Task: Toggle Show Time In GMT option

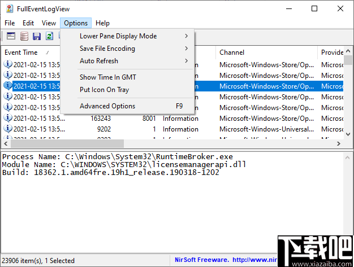Action: (128, 77)
